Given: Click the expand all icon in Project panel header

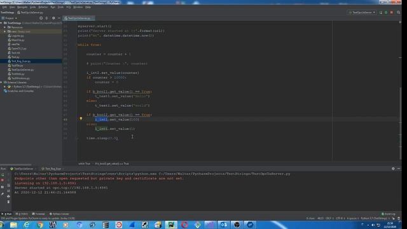Looking at the screenshot, I should [46, 18].
